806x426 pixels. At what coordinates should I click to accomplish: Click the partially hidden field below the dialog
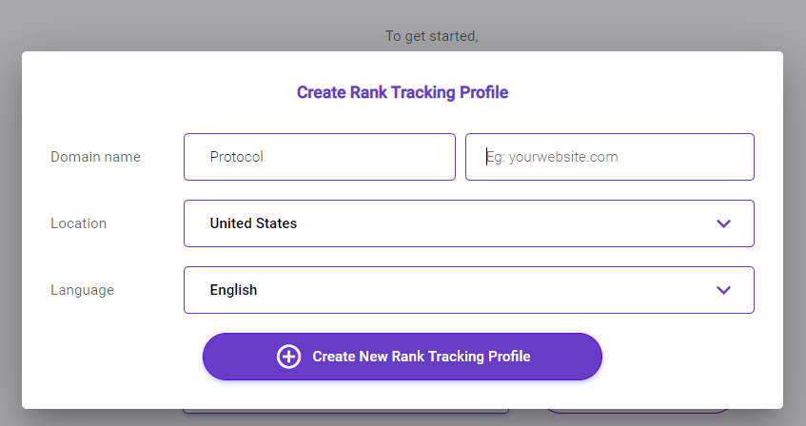[345, 411]
